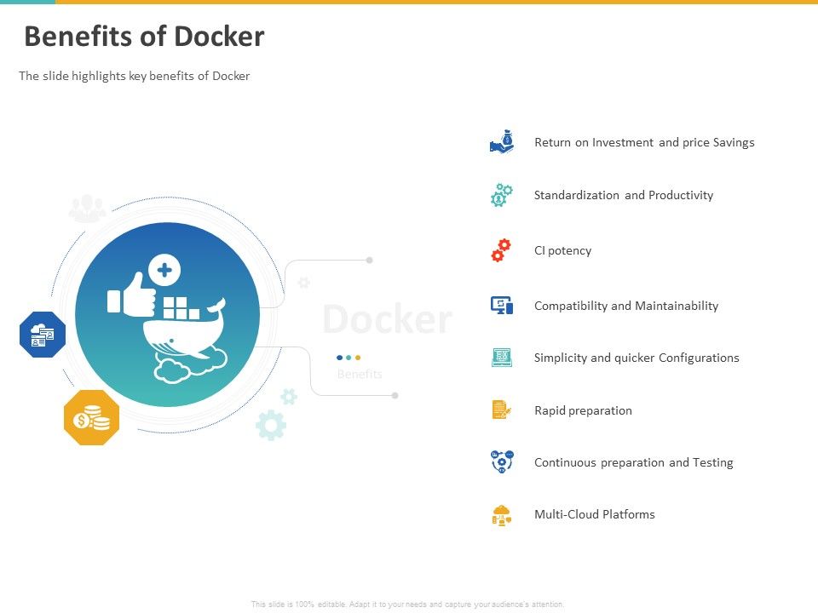Select the gears Standardization and Productivity icon
Viewport: 818px width, 613px height.
point(501,195)
